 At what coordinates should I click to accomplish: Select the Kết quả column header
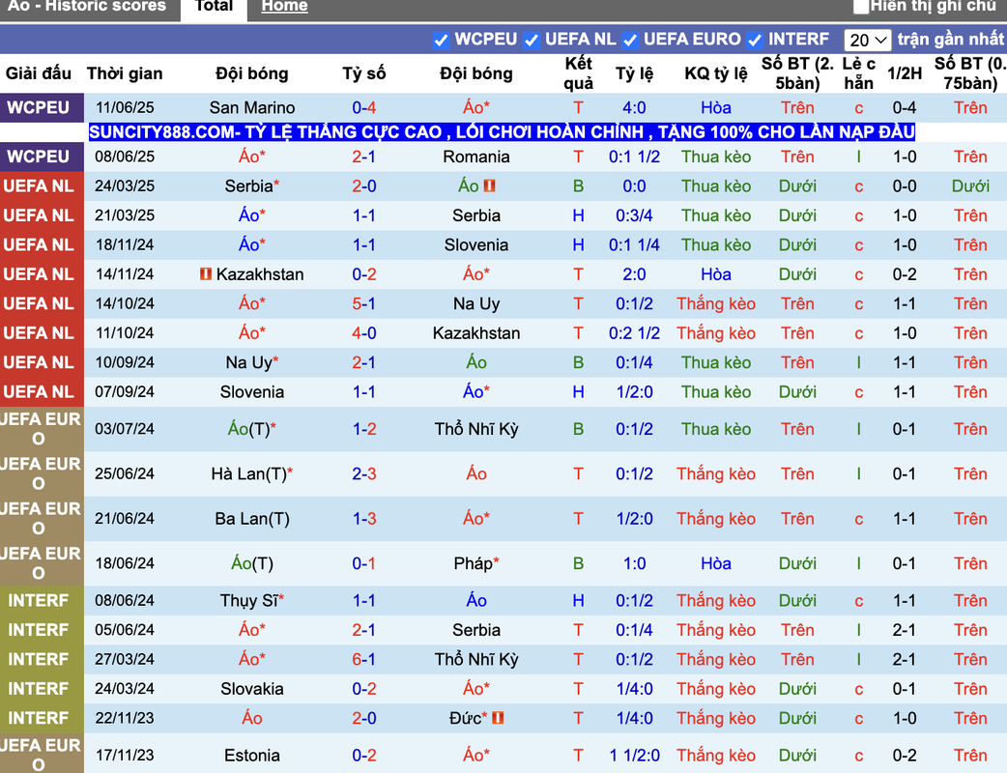579,73
